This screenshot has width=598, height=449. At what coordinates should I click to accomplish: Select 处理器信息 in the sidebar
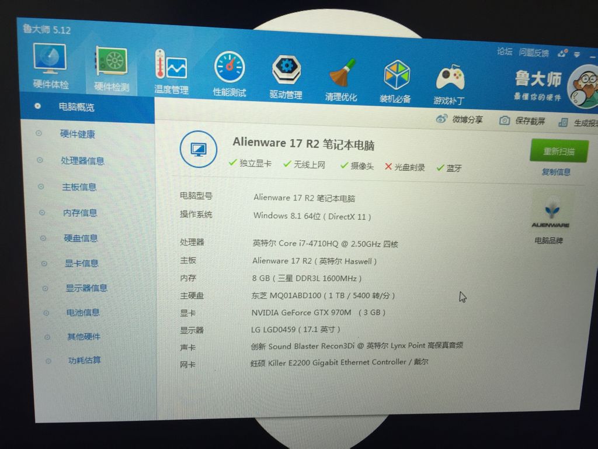[x=82, y=160]
